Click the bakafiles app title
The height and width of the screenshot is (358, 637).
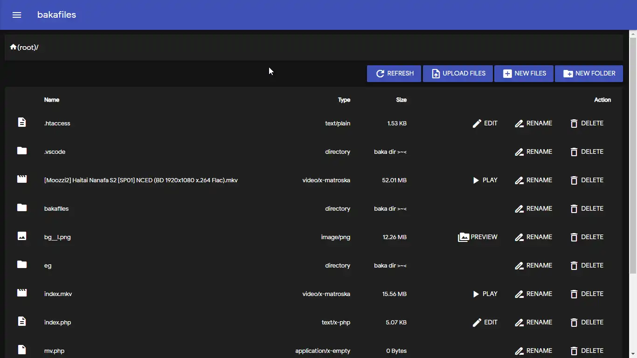coord(56,15)
